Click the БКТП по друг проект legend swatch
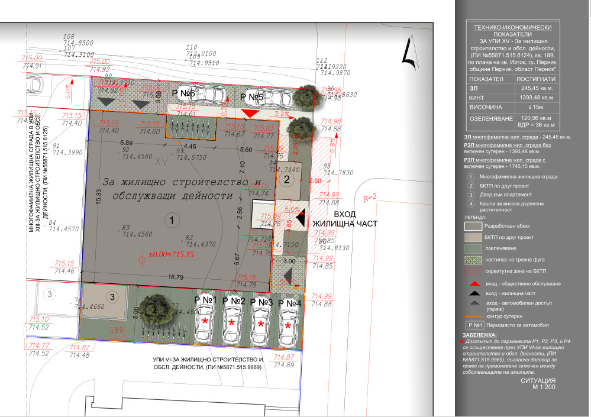Viewport: 591px width, 417px height. click(473, 238)
